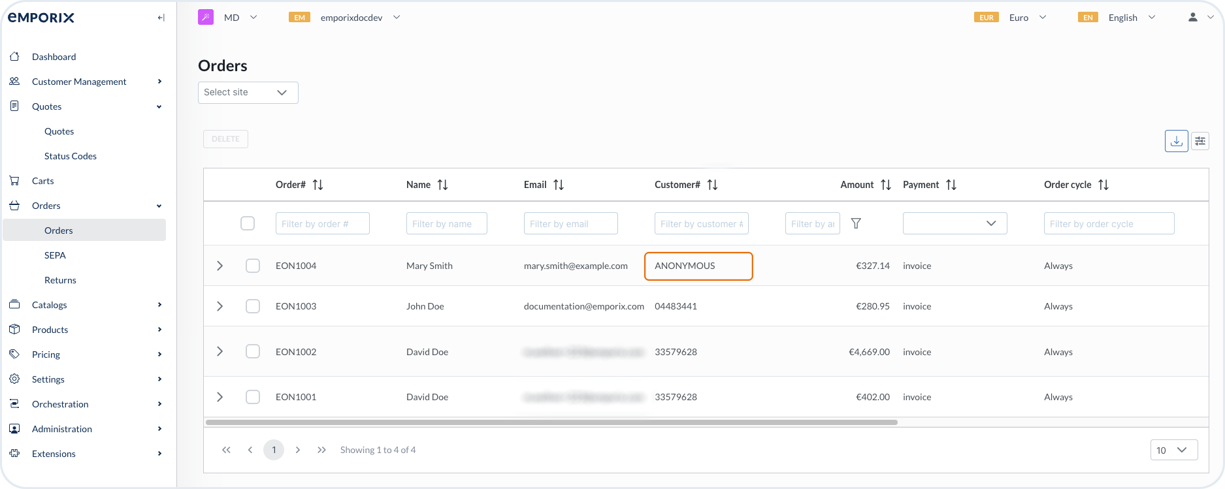Go to page 1 in pagination

pos(274,450)
